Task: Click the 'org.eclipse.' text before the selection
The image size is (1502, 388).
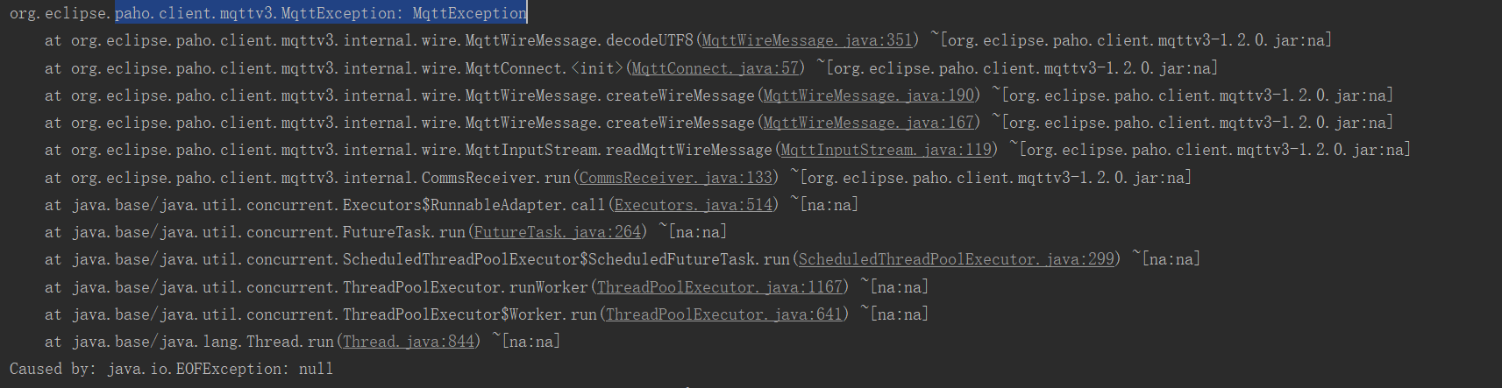Action: click(x=61, y=13)
